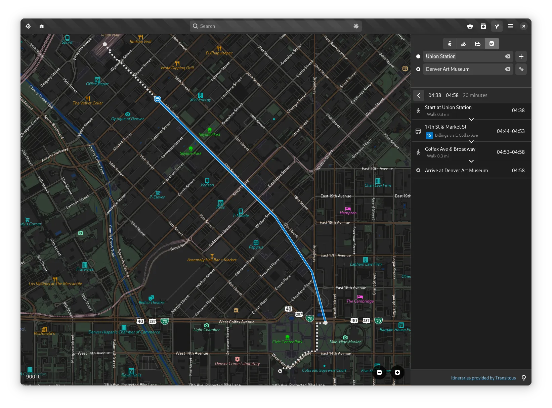
Task: Click the locate current position icon
Action: (28, 26)
